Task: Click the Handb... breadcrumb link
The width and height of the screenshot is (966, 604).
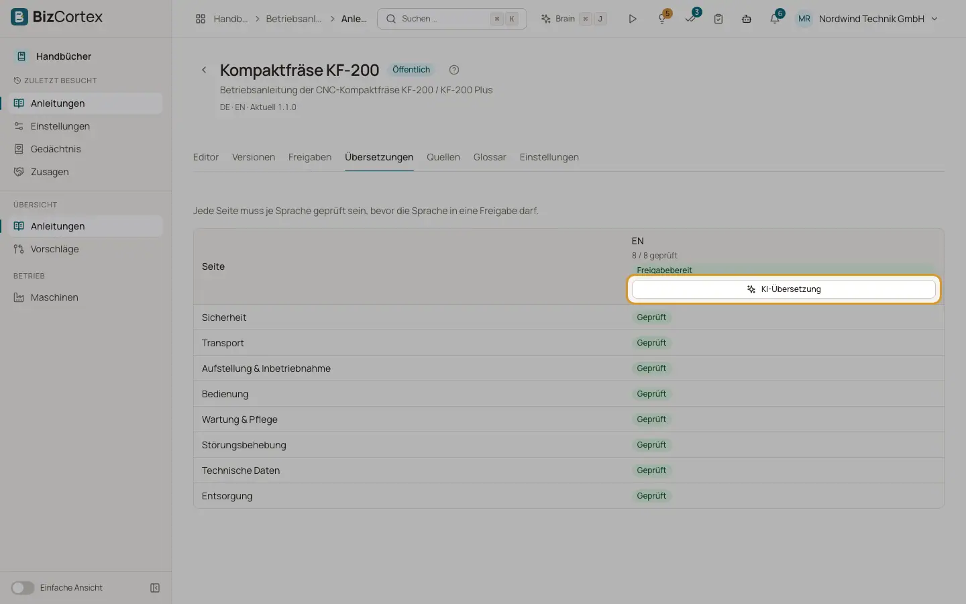Action: click(x=230, y=19)
